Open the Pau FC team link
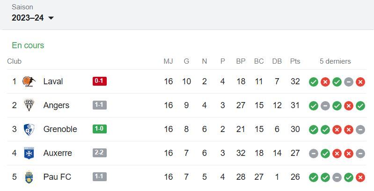 coord(57,177)
